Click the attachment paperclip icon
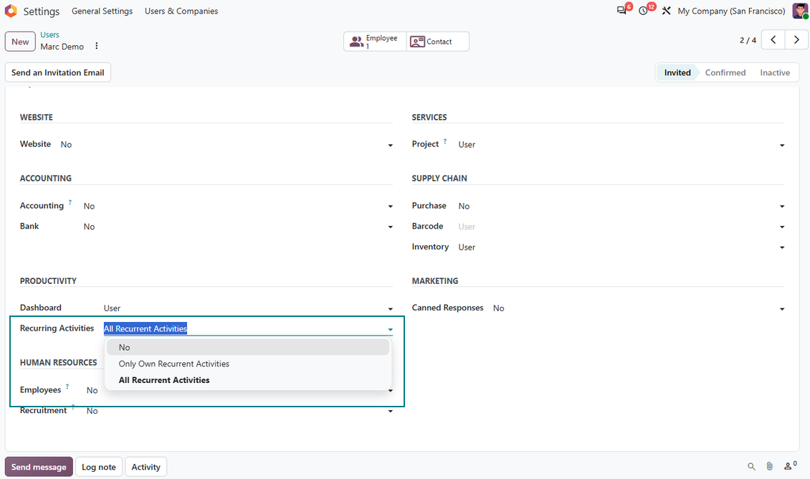Image resolution: width=810 pixels, height=479 pixels. [x=770, y=467]
